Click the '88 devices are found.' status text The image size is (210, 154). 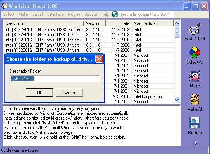click(20, 150)
